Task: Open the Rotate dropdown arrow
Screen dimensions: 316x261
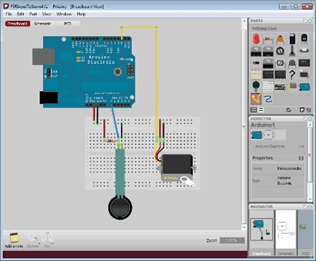Action: click(x=39, y=243)
